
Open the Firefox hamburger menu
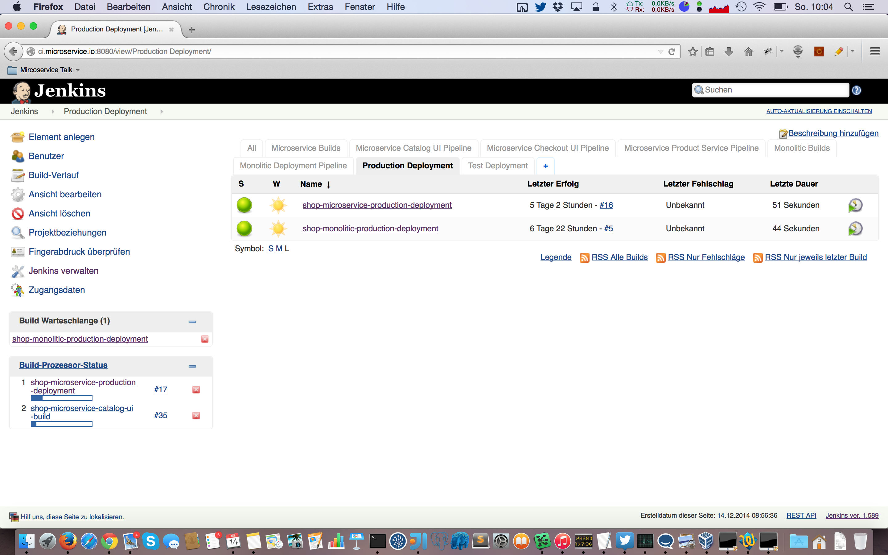click(875, 51)
